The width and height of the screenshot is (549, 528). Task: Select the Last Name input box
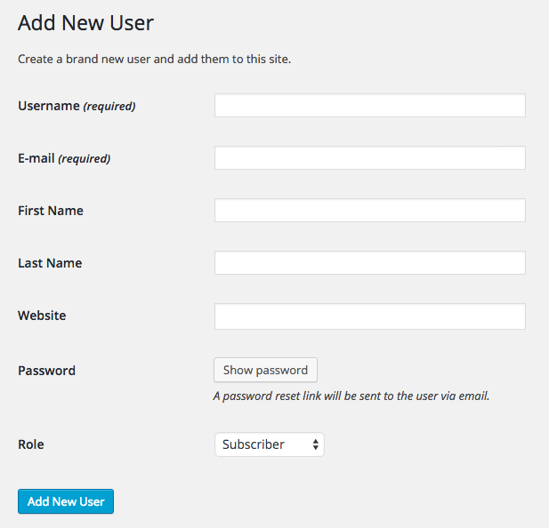click(x=369, y=263)
